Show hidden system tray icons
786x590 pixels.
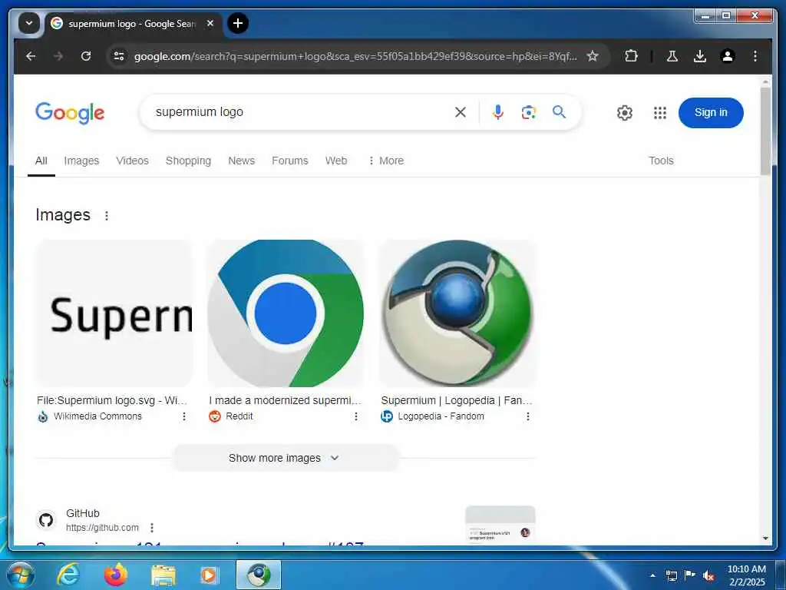coord(652,575)
